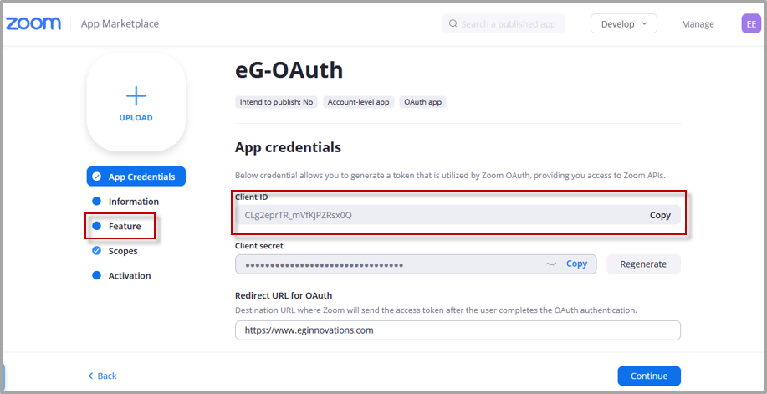The width and height of the screenshot is (767, 394).
Task: Regenerate the client secret
Action: [x=643, y=264]
